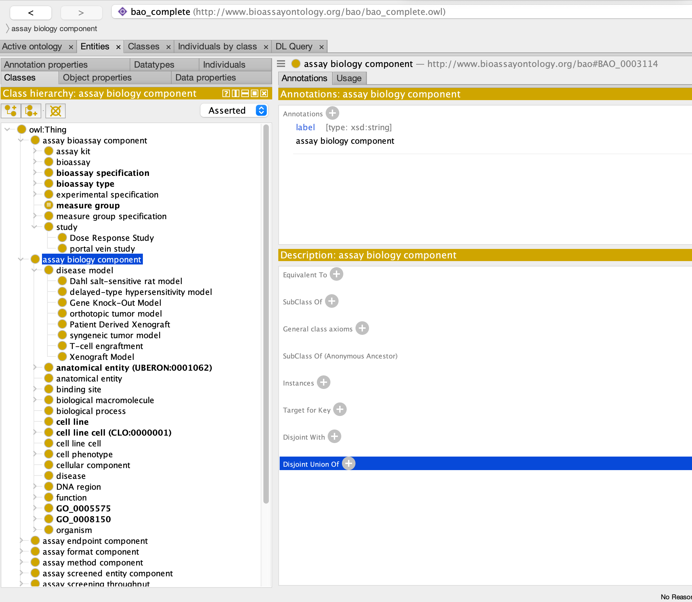Switch to the Usage tab
The height and width of the screenshot is (602, 692).
point(349,78)
